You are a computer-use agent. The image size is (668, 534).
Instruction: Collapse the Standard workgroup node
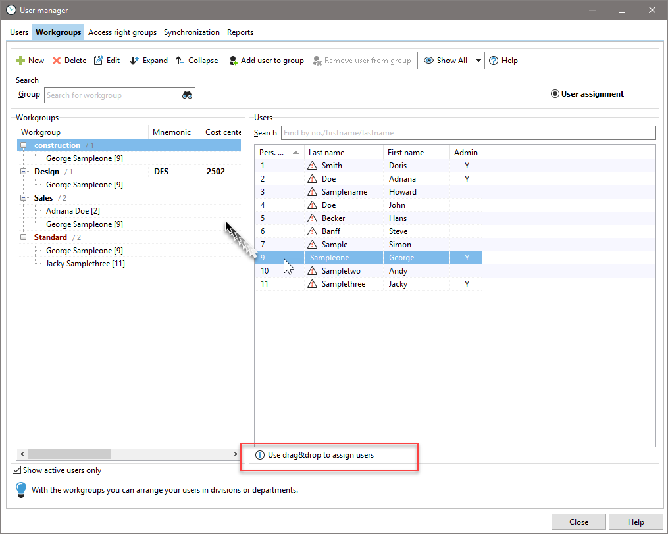(x=24, y=237)
